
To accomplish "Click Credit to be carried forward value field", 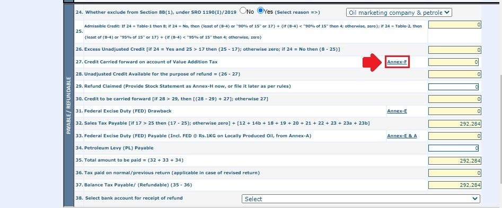I will 455,99.
